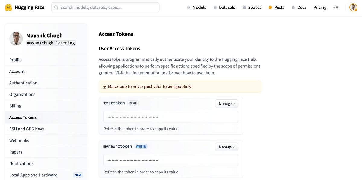Viewport: 362px width, 180px height.
Task: Open Local Apps and Hardware settings
Action: click(33, 175)
